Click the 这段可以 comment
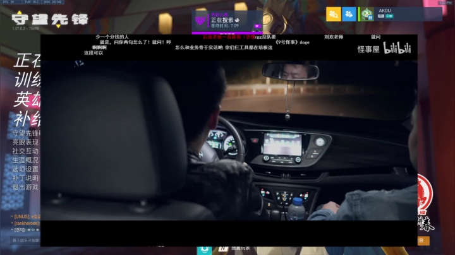 tap(94, 53)
